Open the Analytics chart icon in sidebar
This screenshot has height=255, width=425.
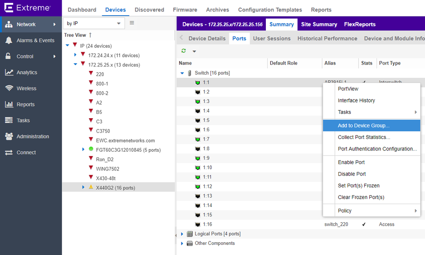point(9,73)
